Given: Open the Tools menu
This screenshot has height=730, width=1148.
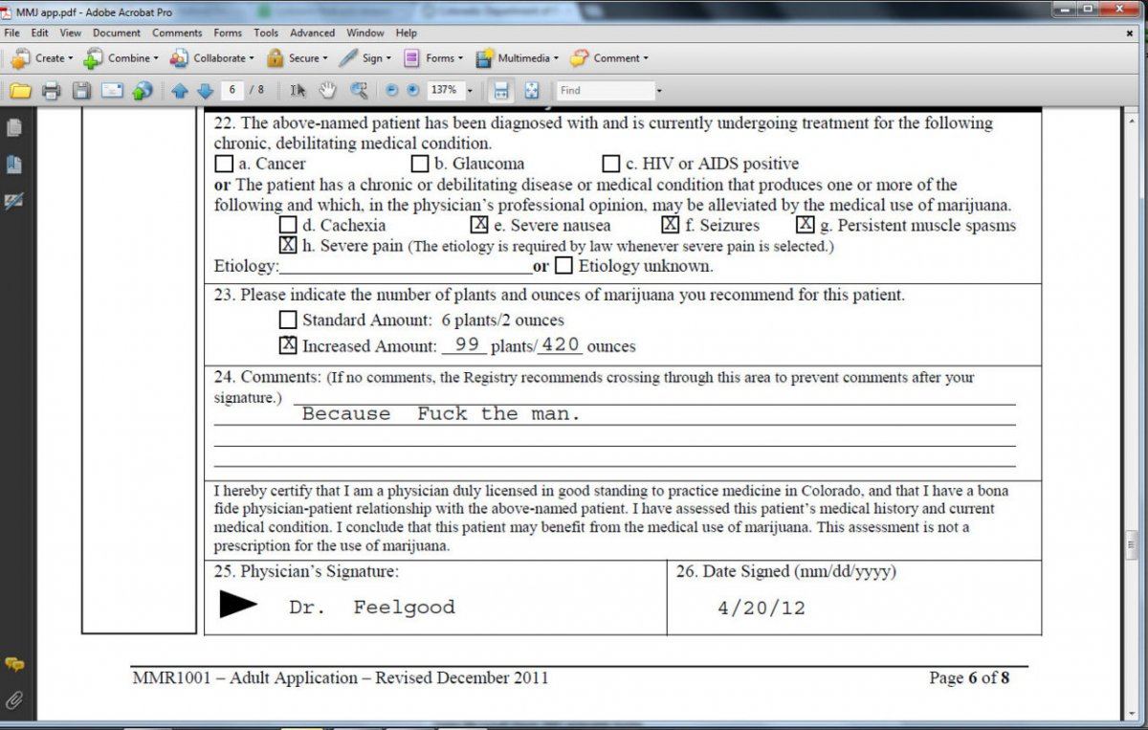Looking at the screenshot, I should (266, 33).
